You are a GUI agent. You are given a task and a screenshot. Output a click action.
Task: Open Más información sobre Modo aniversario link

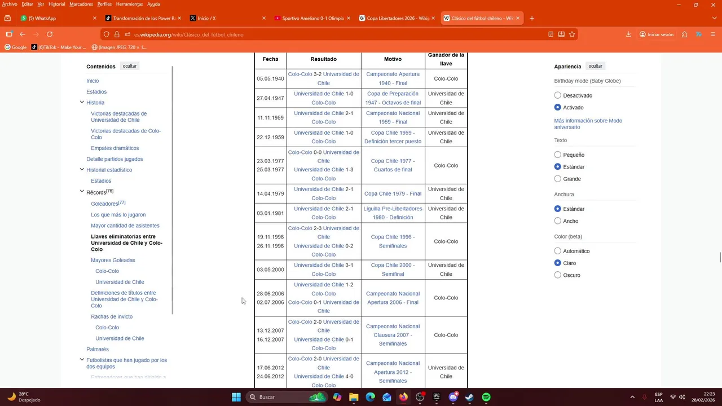coord(588,124)
